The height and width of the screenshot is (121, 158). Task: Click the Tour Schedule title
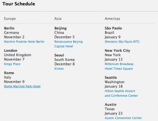click(x=19, y=4)
